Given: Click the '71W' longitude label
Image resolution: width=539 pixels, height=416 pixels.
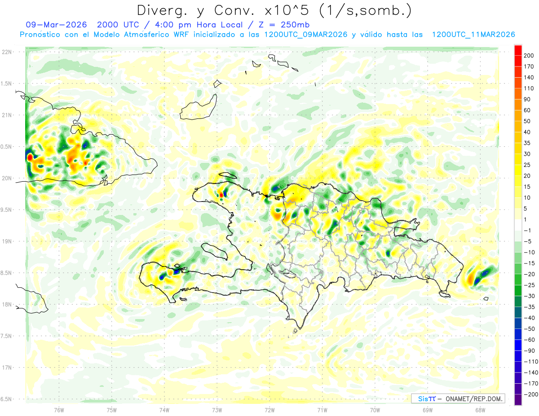Looking at the screenshot, I should [x=322, y=410].
